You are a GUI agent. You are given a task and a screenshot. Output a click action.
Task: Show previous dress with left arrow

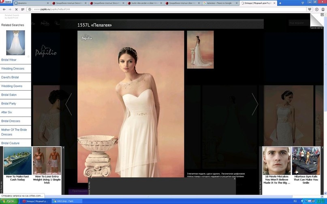pyautogui.click(x=68, y=104)
